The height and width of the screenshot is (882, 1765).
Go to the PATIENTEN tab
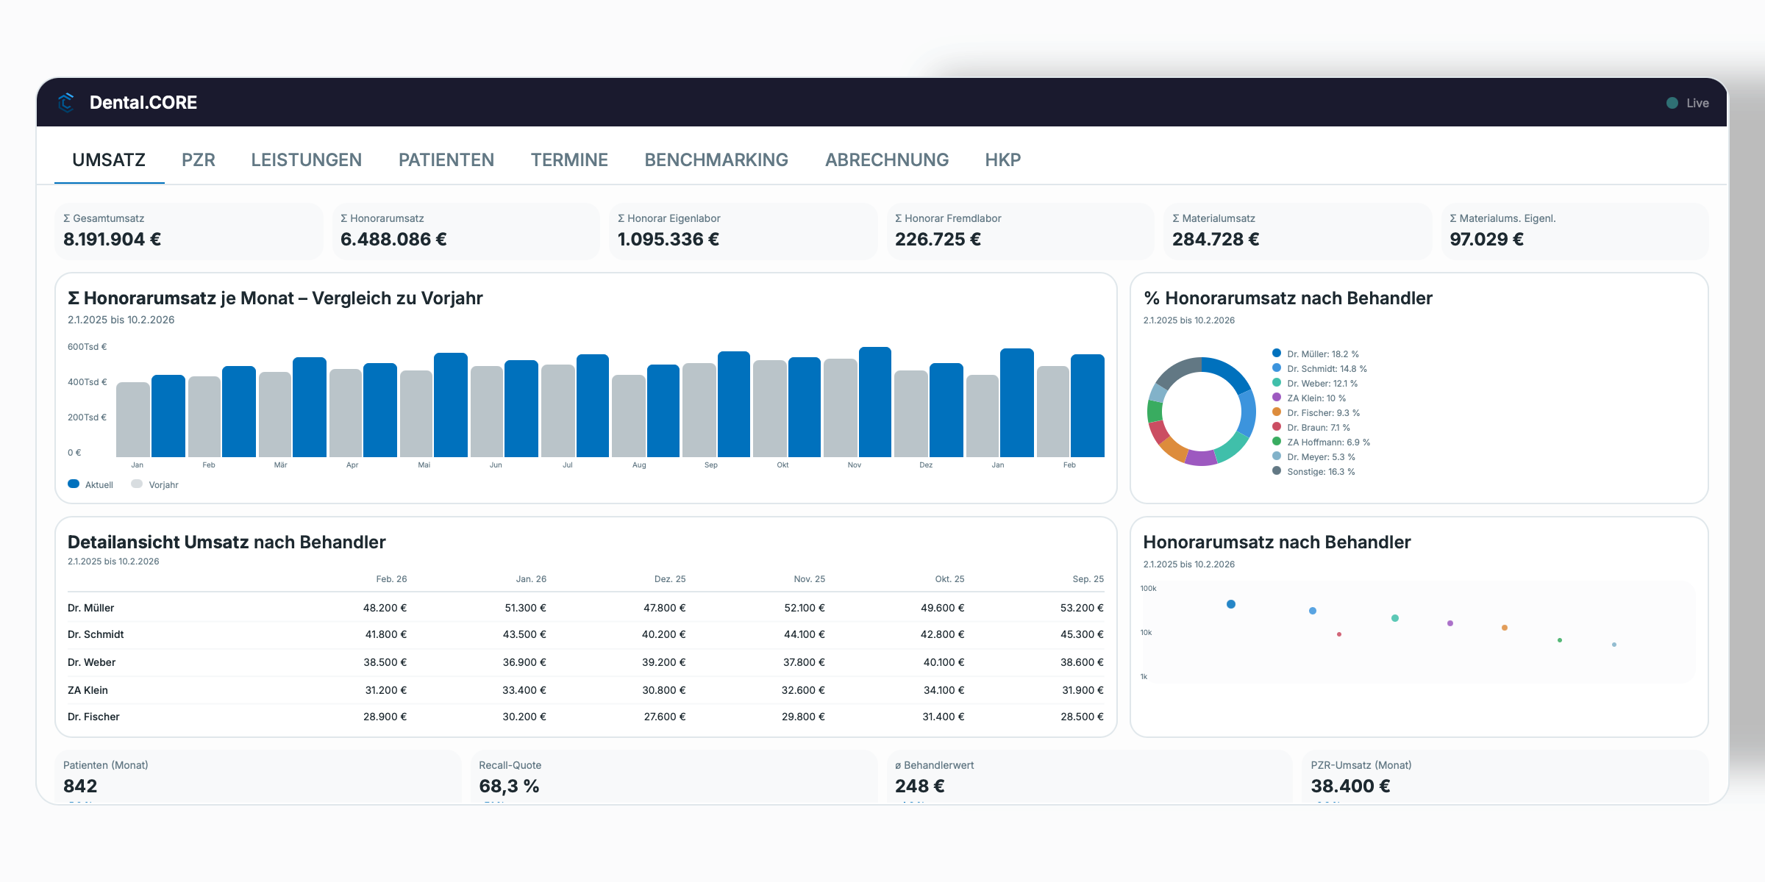tap(446, 159)
